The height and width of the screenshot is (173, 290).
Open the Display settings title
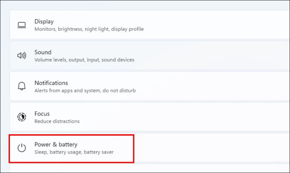pos(44,21)
